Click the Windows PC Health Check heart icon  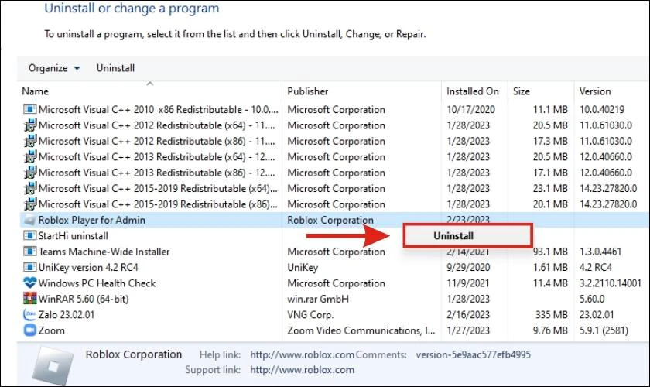pos(30,283)
